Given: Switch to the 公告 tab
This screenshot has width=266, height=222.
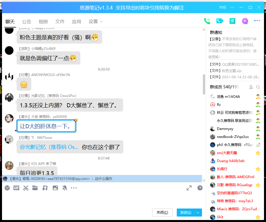Looking at the screenshot, I should 27,22.
